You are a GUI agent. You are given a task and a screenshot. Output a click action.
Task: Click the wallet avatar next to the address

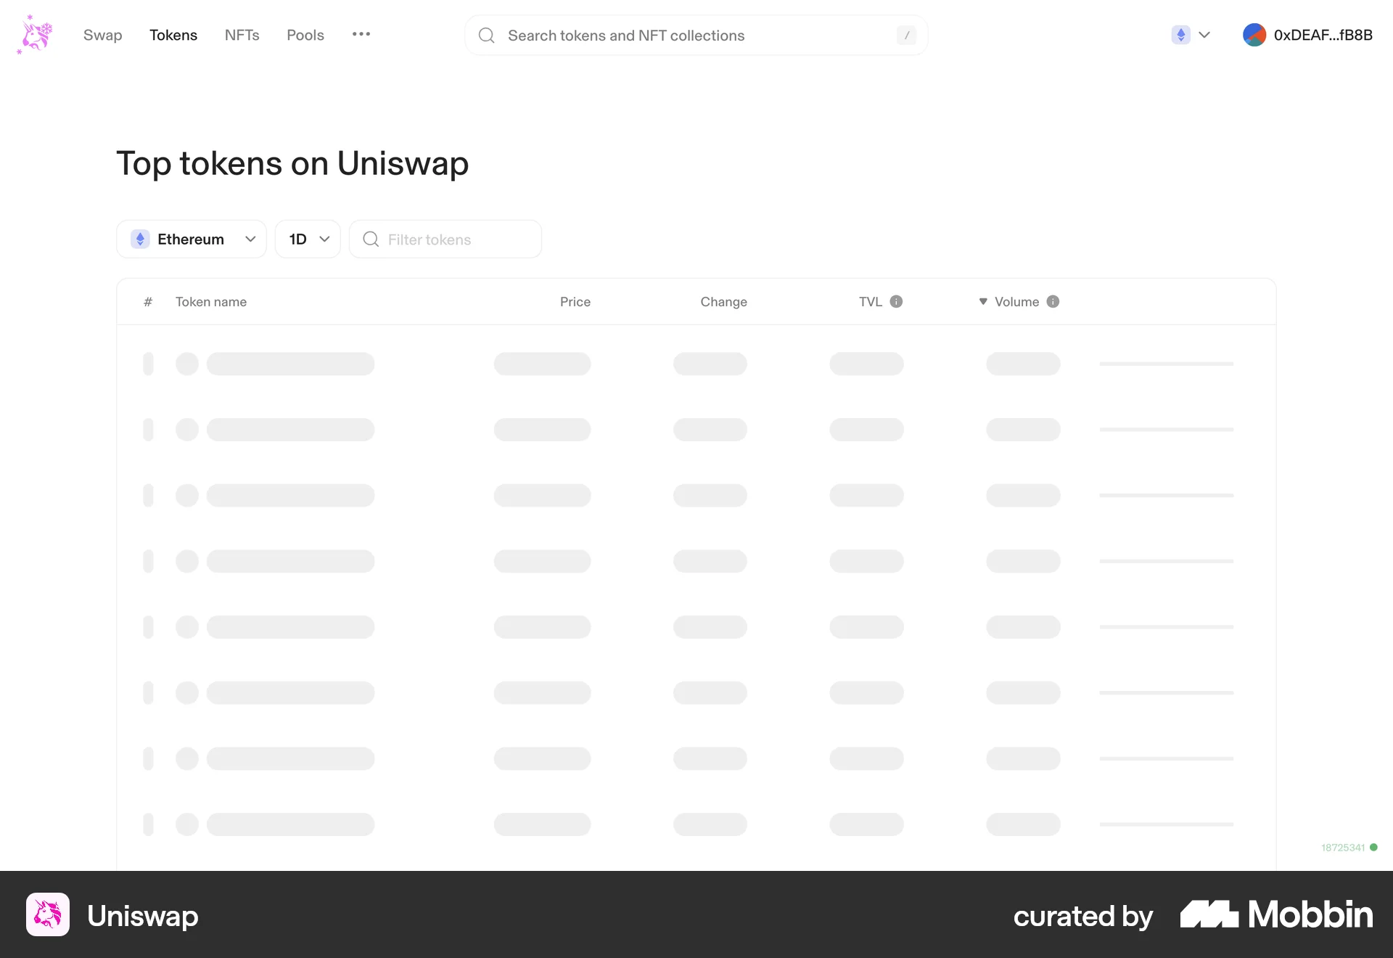[1255, 34]
